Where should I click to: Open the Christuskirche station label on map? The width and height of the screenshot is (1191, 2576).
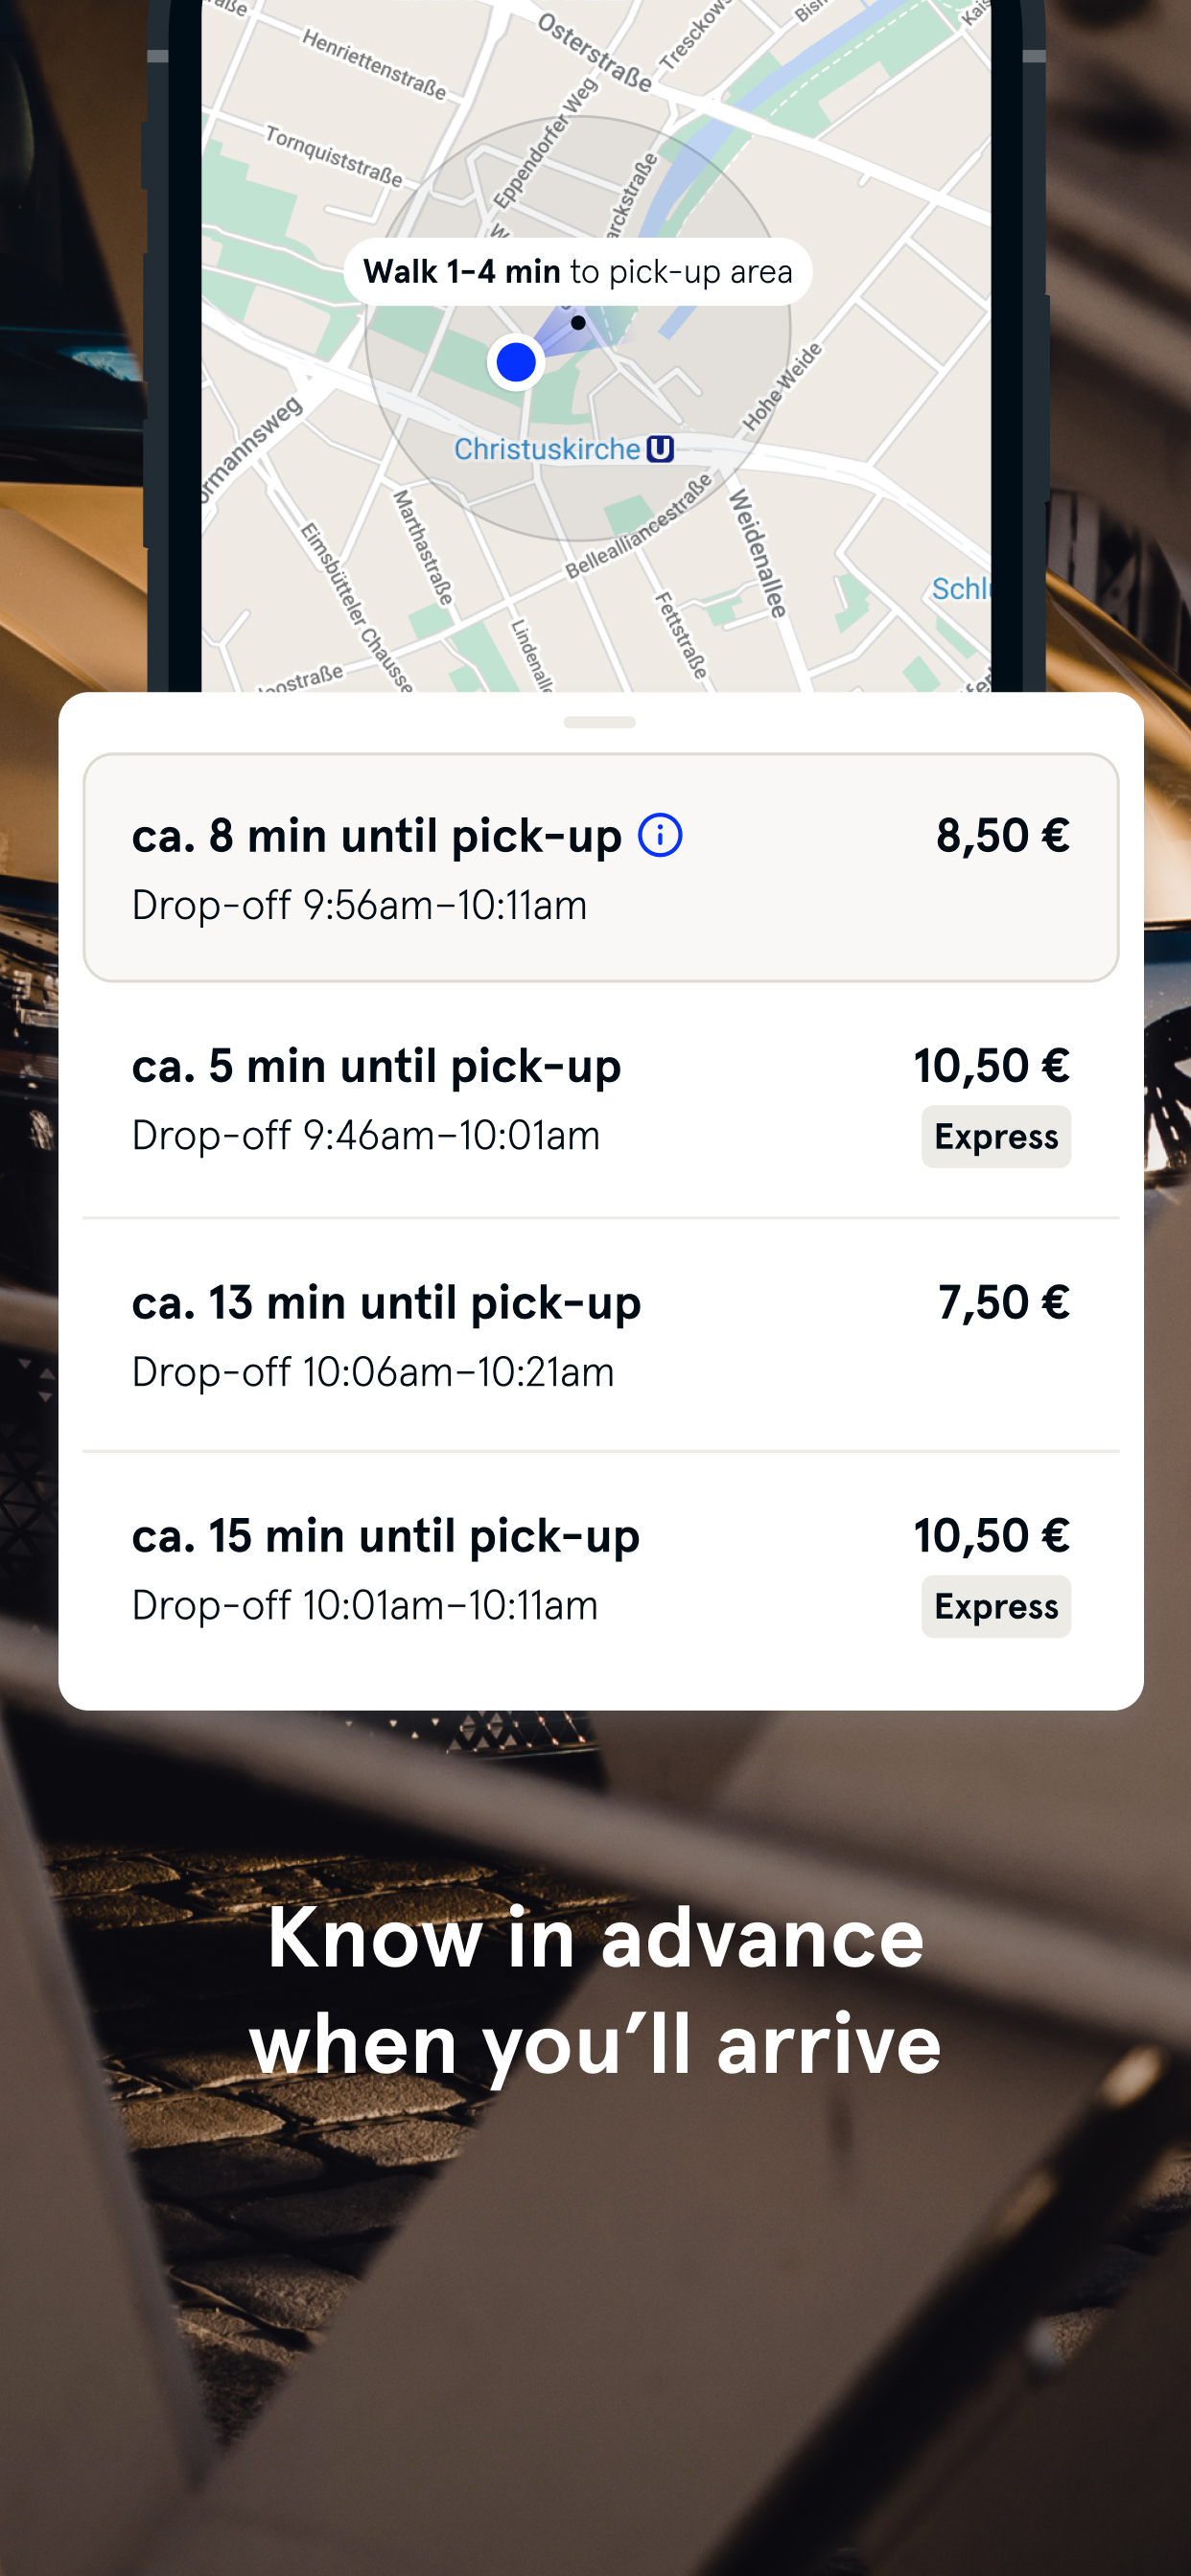548,449
